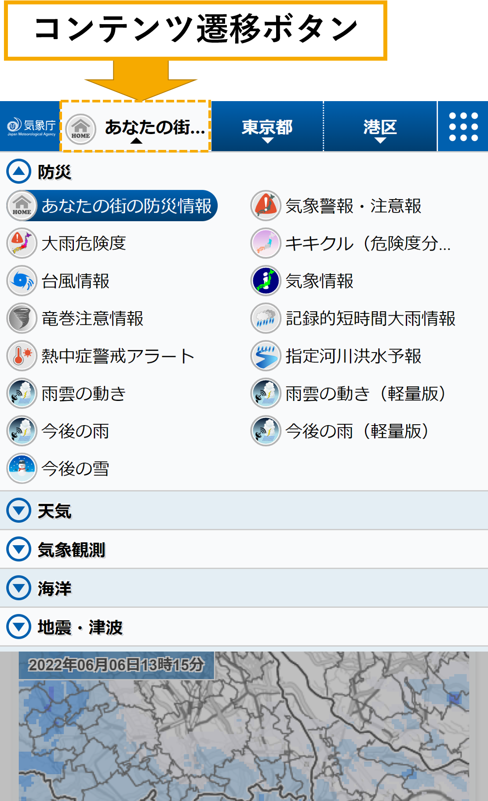
Task: Click the Japan Meteorological Agency logo
Action: (31, 127)
